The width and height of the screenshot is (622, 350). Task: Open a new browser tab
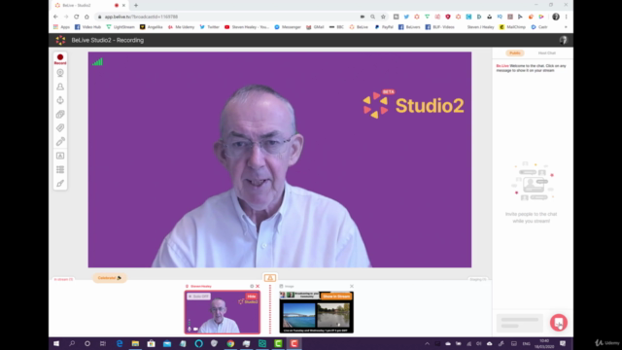pyautogui.click(x=136, y=5)
